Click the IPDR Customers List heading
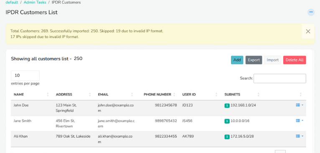The height and width of the screenshot is (153, 320). point(32,13)
